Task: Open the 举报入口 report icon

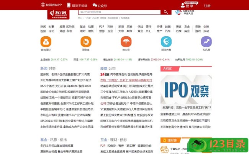Action: [x=179, y=12]
